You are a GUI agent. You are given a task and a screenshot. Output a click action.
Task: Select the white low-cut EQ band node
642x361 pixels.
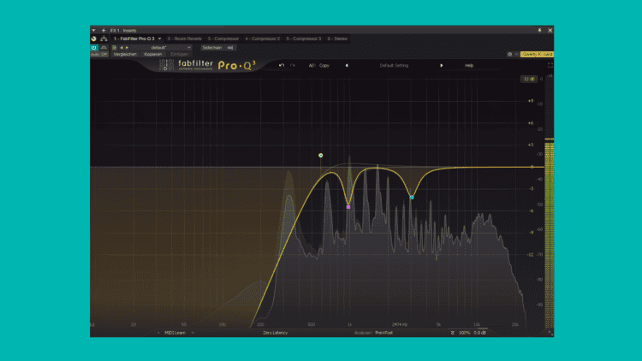click(x=321, y=155)
